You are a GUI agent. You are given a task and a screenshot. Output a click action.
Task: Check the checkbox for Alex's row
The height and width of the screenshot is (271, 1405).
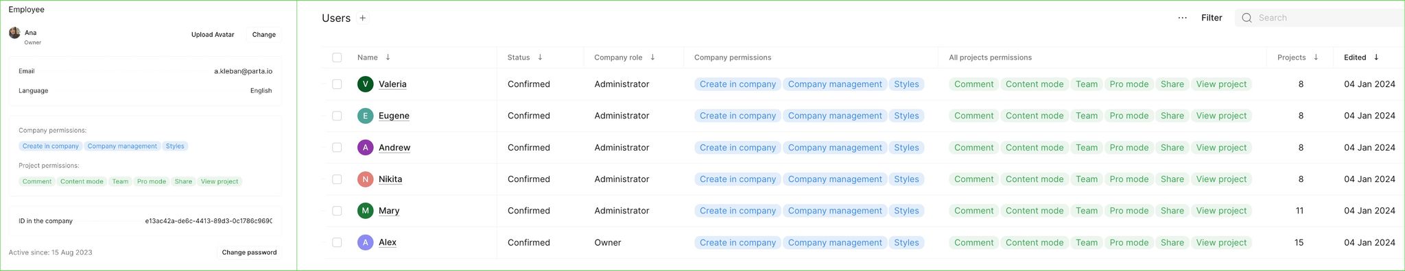[x=337, y=242]
